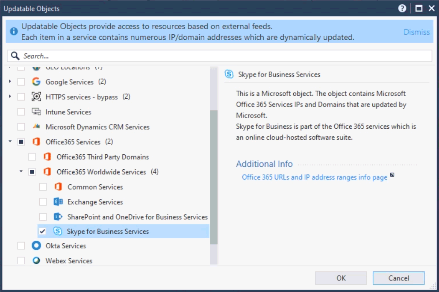
Task: Collapse the Office365 Worldwide Services node
Action: click(21, 171)
